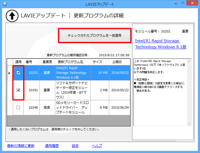Viewport: 200px width, 153px height.
Task: Click the 適用 column header
Action: [x=18, y=62]
